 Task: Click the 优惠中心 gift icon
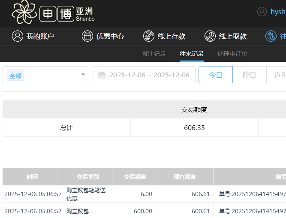tap(87, 36)
